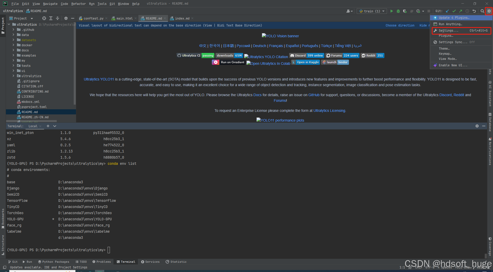
Task: Open the Notifications side tool window
Action: [490, 151]
